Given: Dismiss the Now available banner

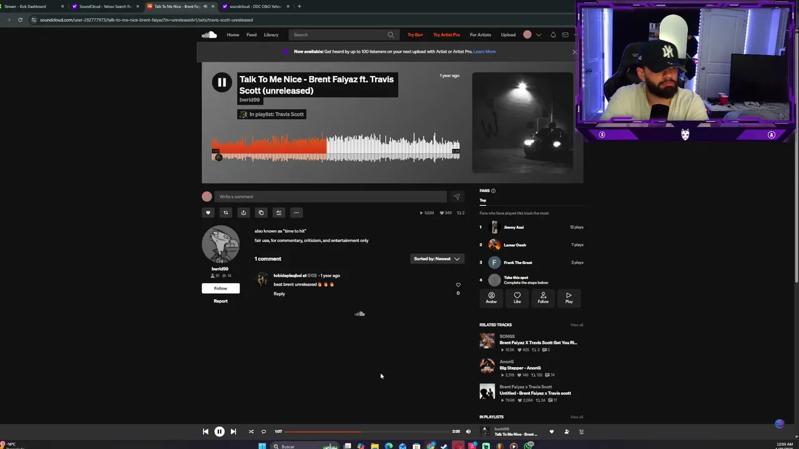Looking at the screenshot, I should tap(575, 52).
